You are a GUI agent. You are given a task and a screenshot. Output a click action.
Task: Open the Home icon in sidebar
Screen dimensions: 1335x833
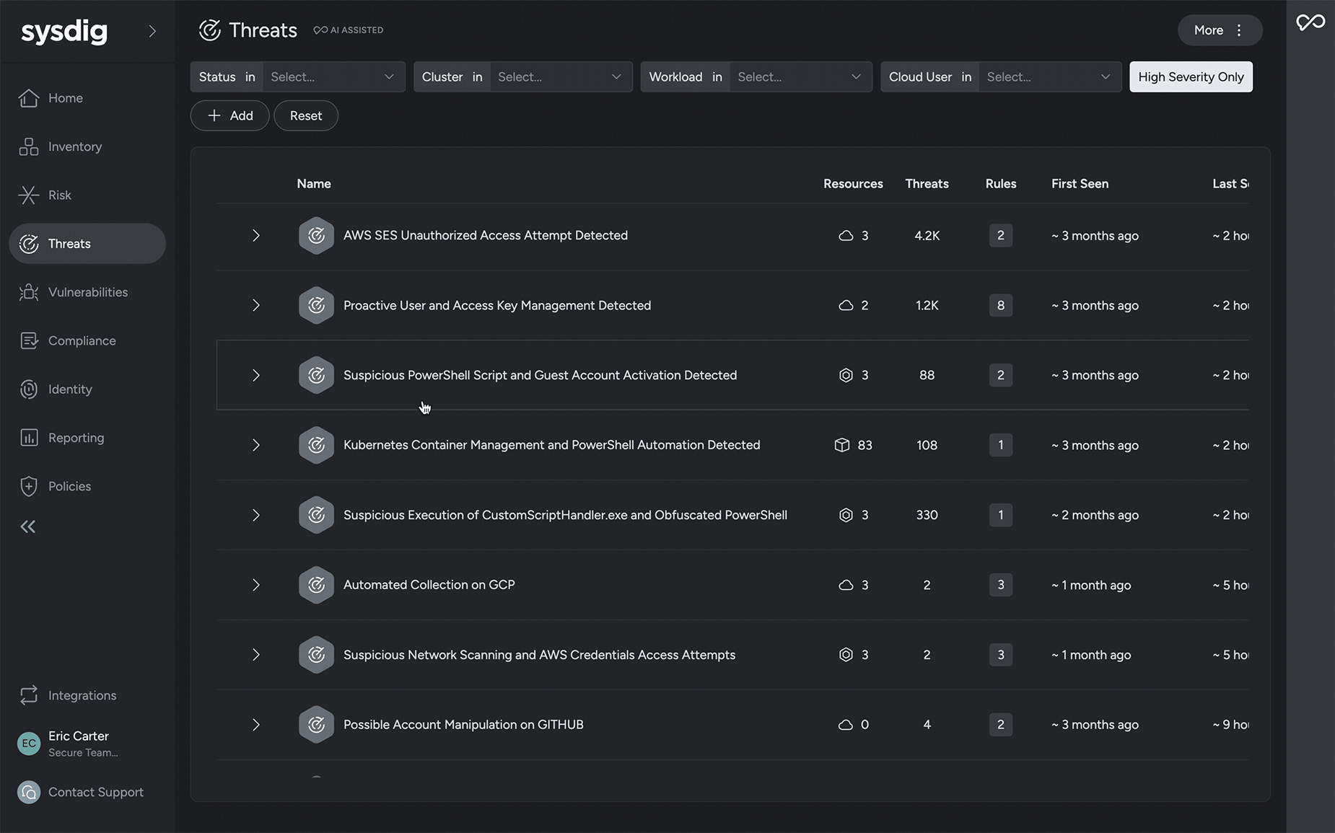pos(29,98)
